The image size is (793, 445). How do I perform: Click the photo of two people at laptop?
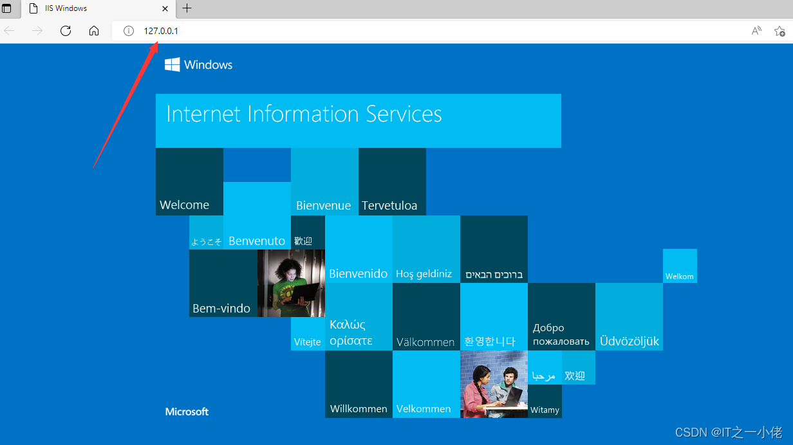pos(494,384)
